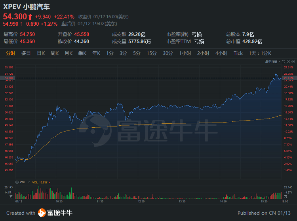This screenshot has height=221, width=297.
Task: Click the 成交额 value 29.20亿
Action: click(x=137, y=34)
